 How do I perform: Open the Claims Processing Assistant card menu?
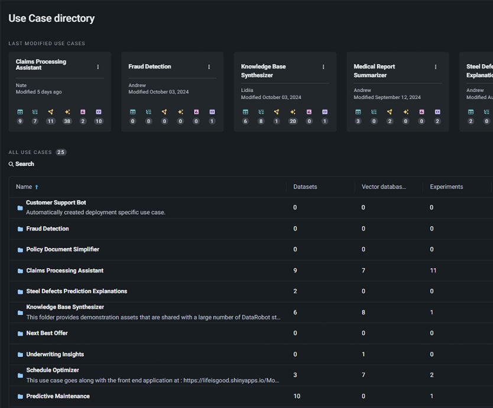click(x=98, y=67)
